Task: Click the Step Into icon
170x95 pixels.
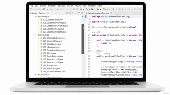Action: coord(64,9)
